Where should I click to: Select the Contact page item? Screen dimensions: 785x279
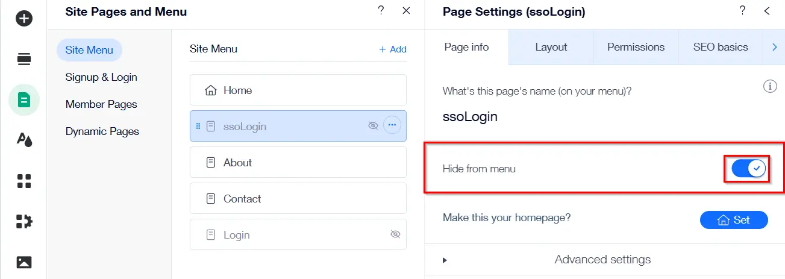click(298, 198)
